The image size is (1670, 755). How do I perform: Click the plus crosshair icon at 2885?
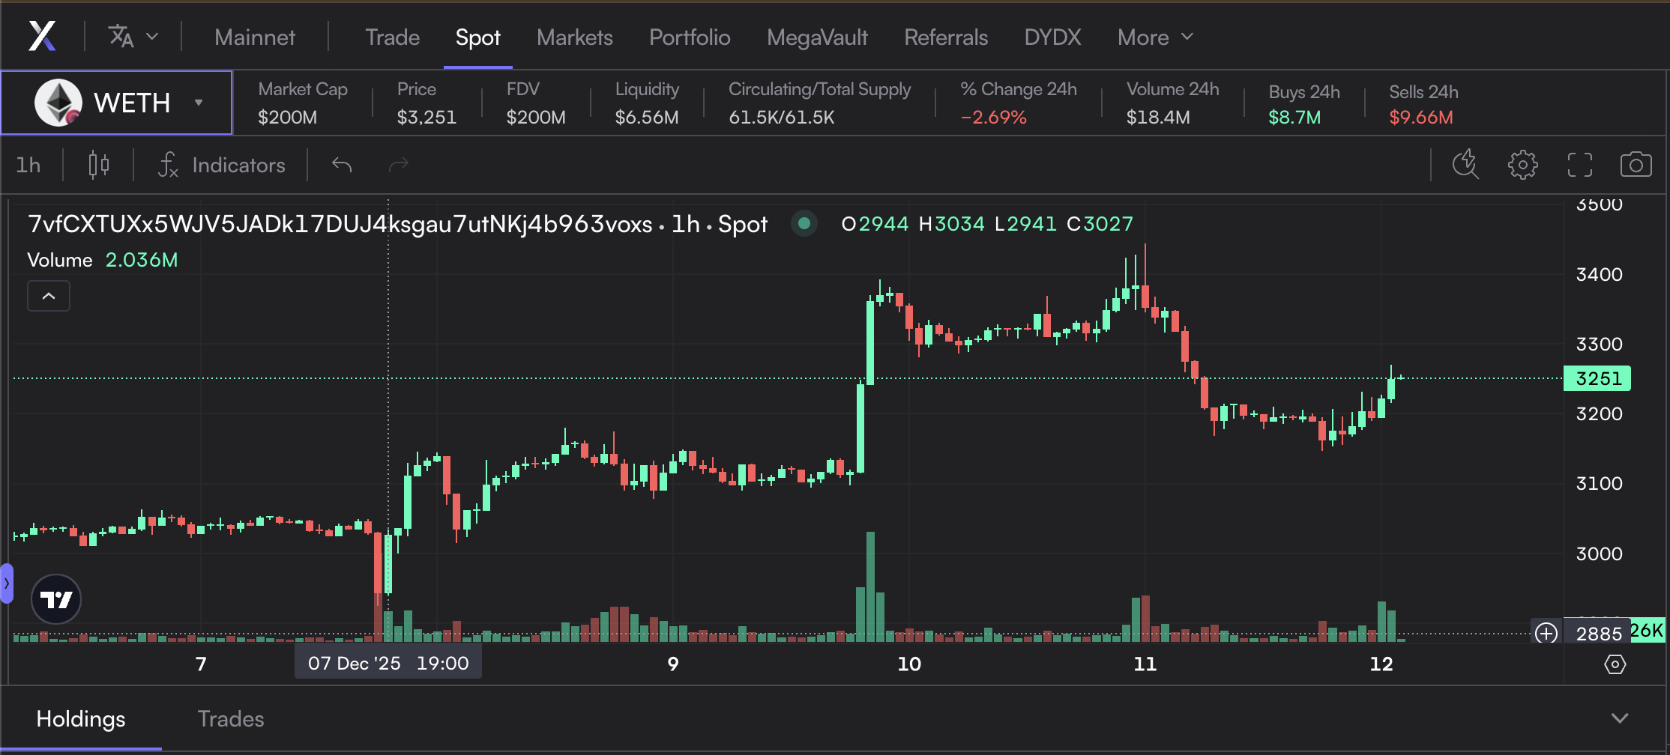pyautogui.click(x=1546, y=634)
